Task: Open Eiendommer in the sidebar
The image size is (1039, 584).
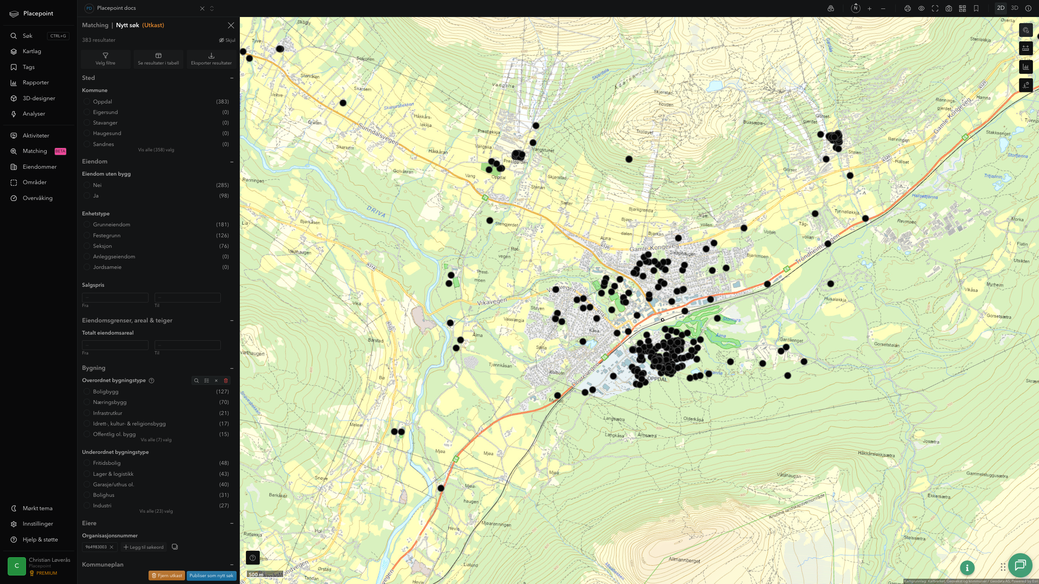Action: (39, 167)
